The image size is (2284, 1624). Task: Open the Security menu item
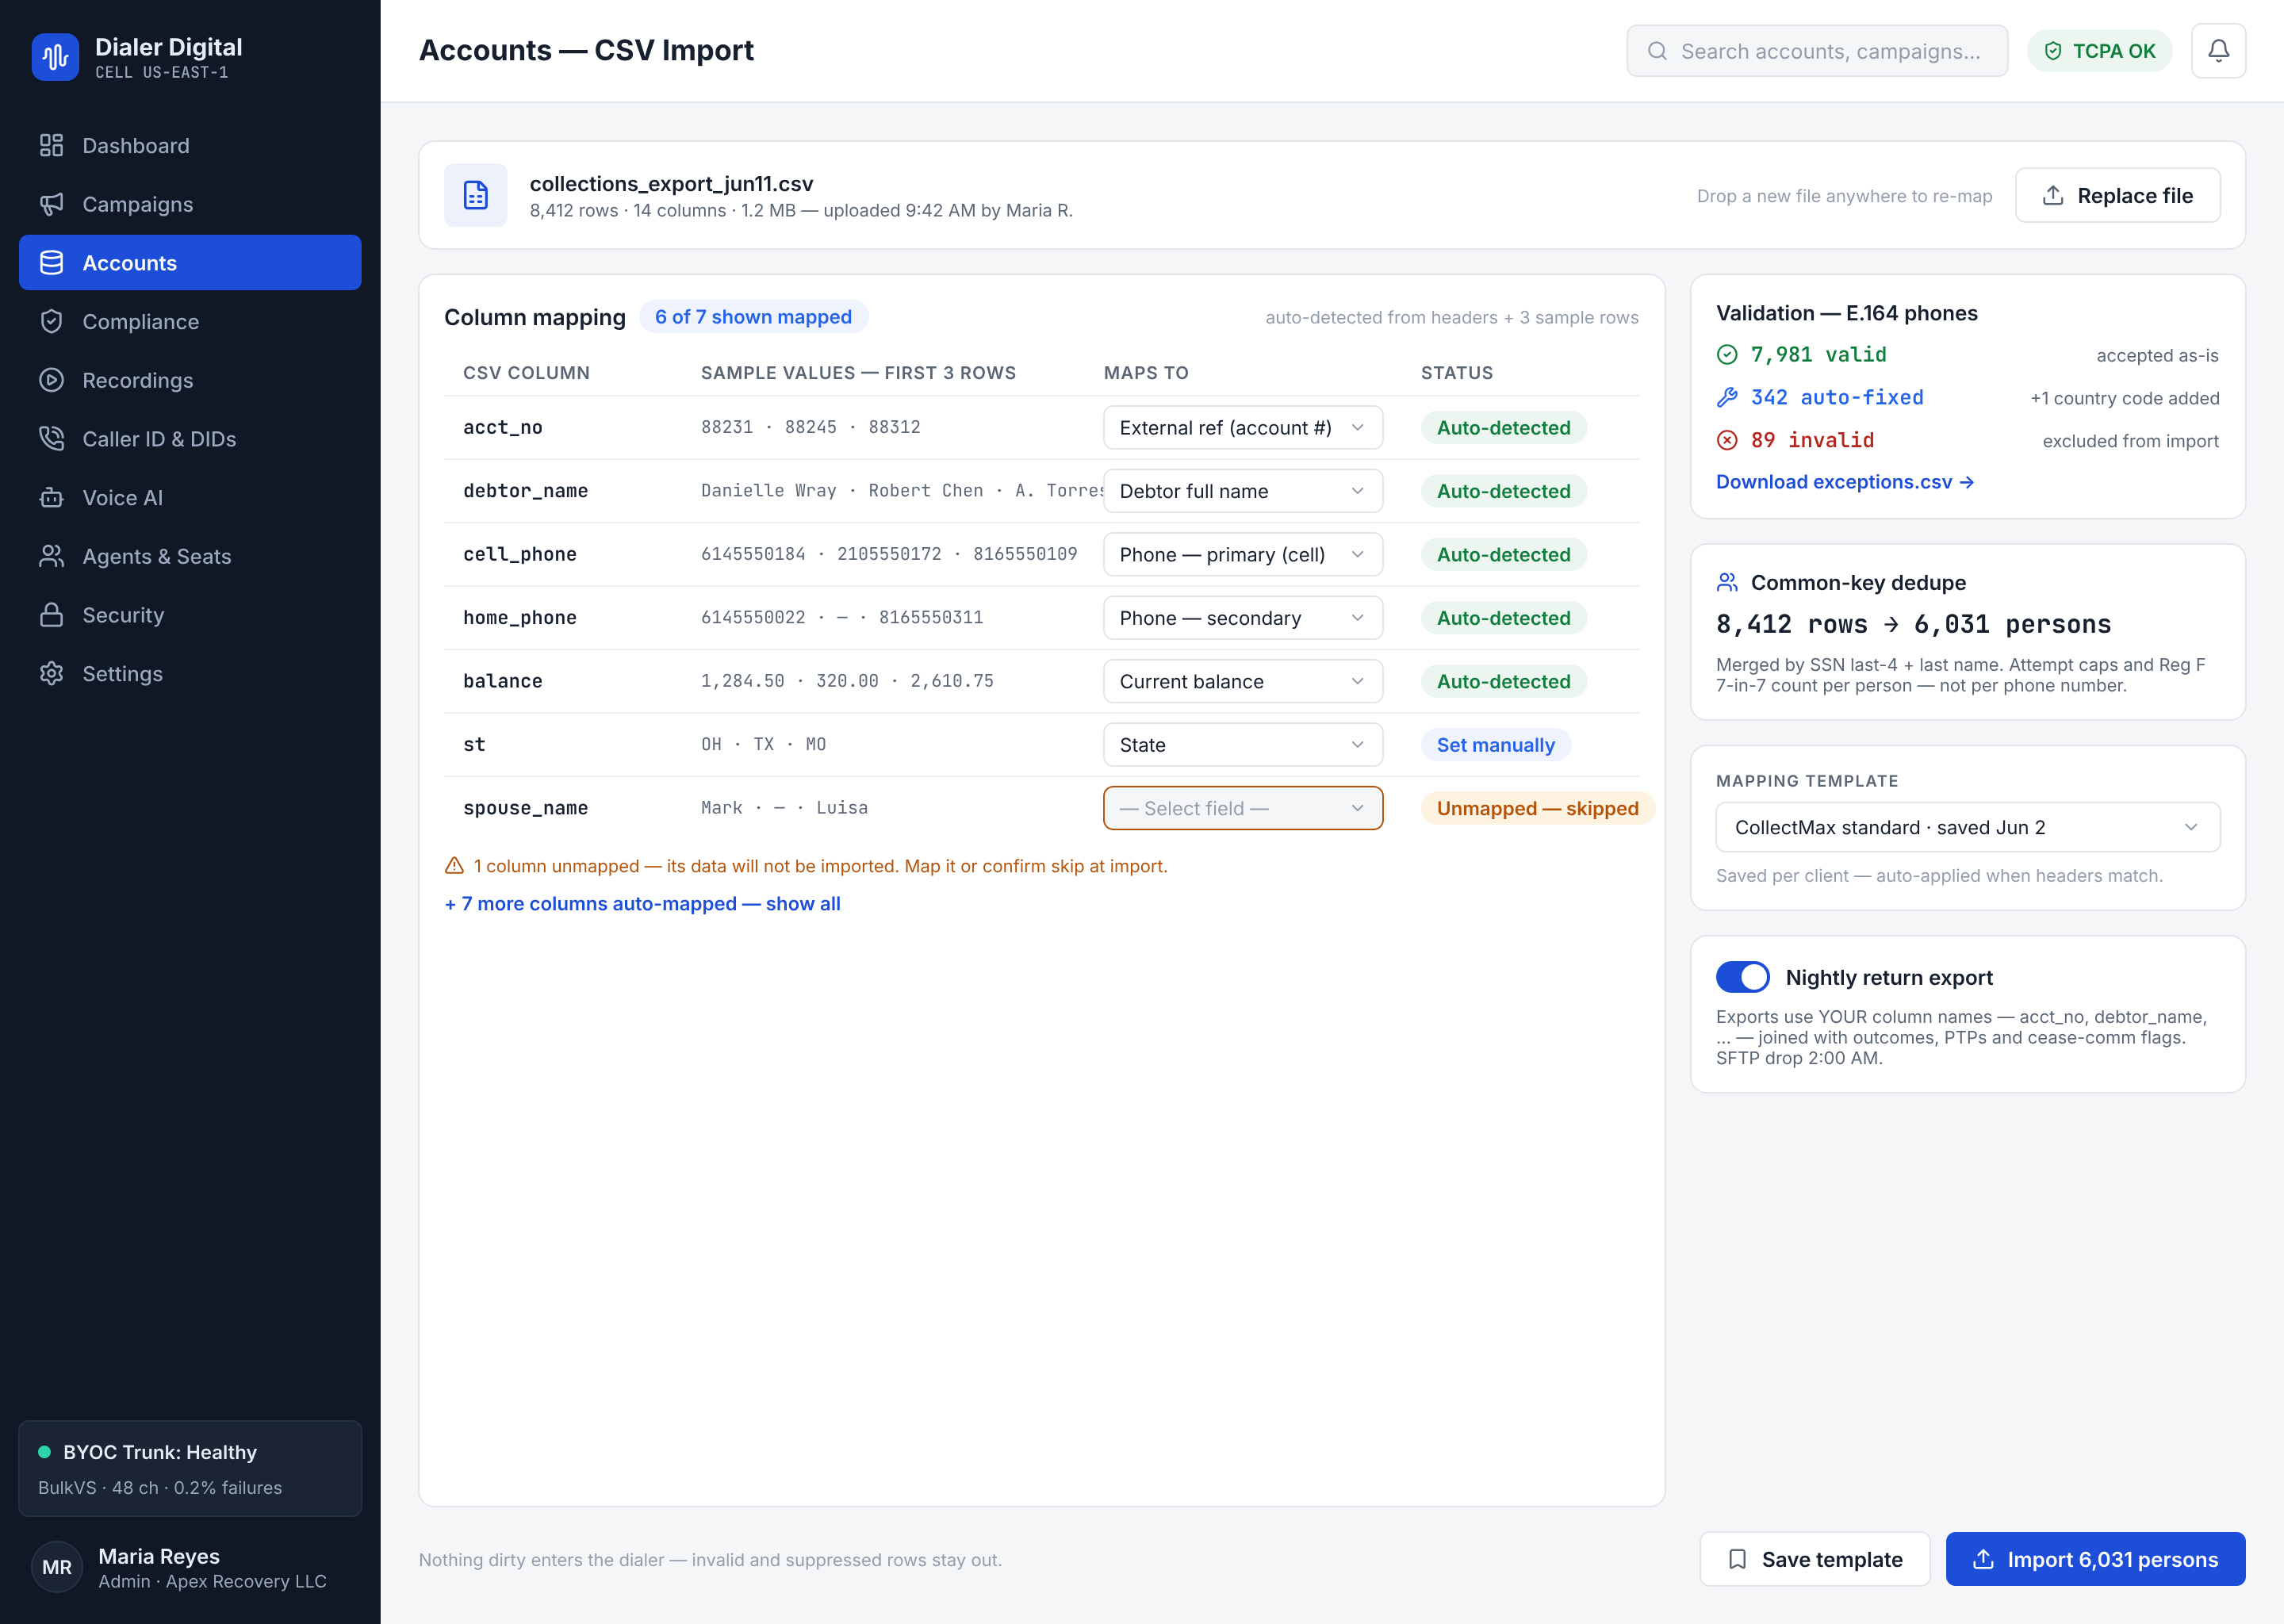(x=190, y=615)
